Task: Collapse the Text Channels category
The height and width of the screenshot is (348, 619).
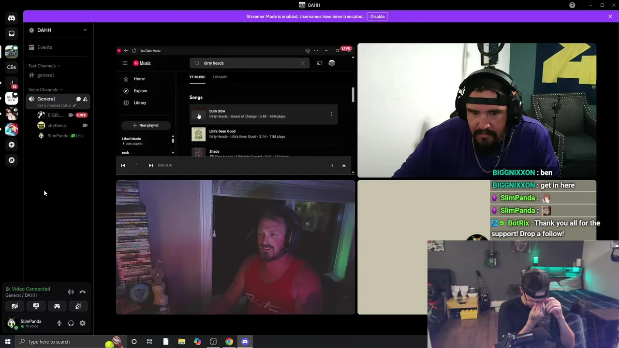Action: tap(44, 66)
